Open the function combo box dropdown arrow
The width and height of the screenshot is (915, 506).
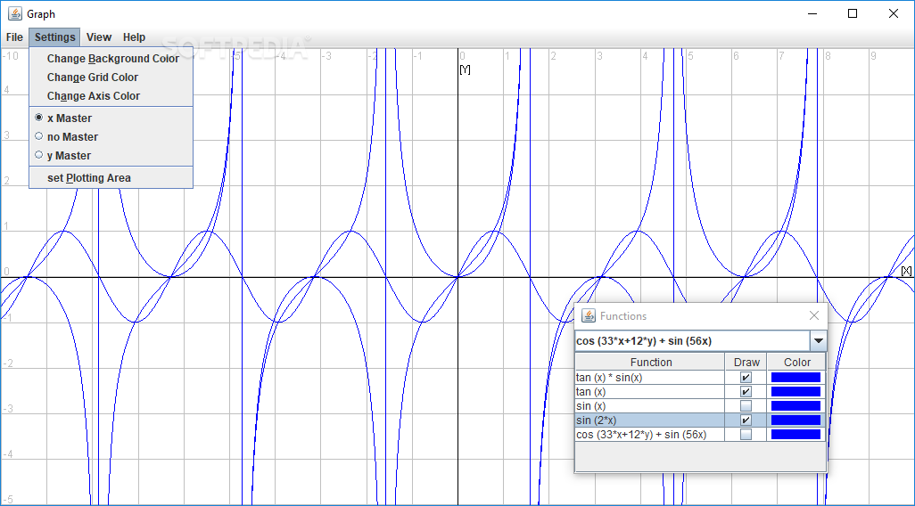point(818,341)
